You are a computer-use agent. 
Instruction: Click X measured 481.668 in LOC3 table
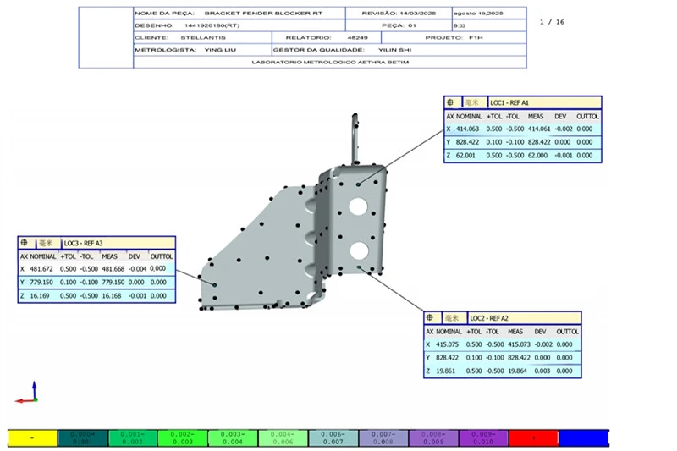tap(113, 268)
